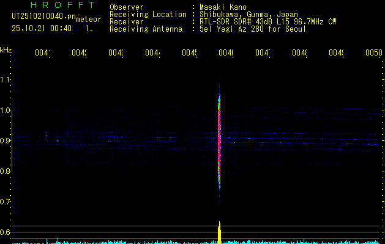Image resolution: width=385 pixels, height=244 pixels.
Task: Select the 0.8 kHz frequency tick
Action: (6, 171)
